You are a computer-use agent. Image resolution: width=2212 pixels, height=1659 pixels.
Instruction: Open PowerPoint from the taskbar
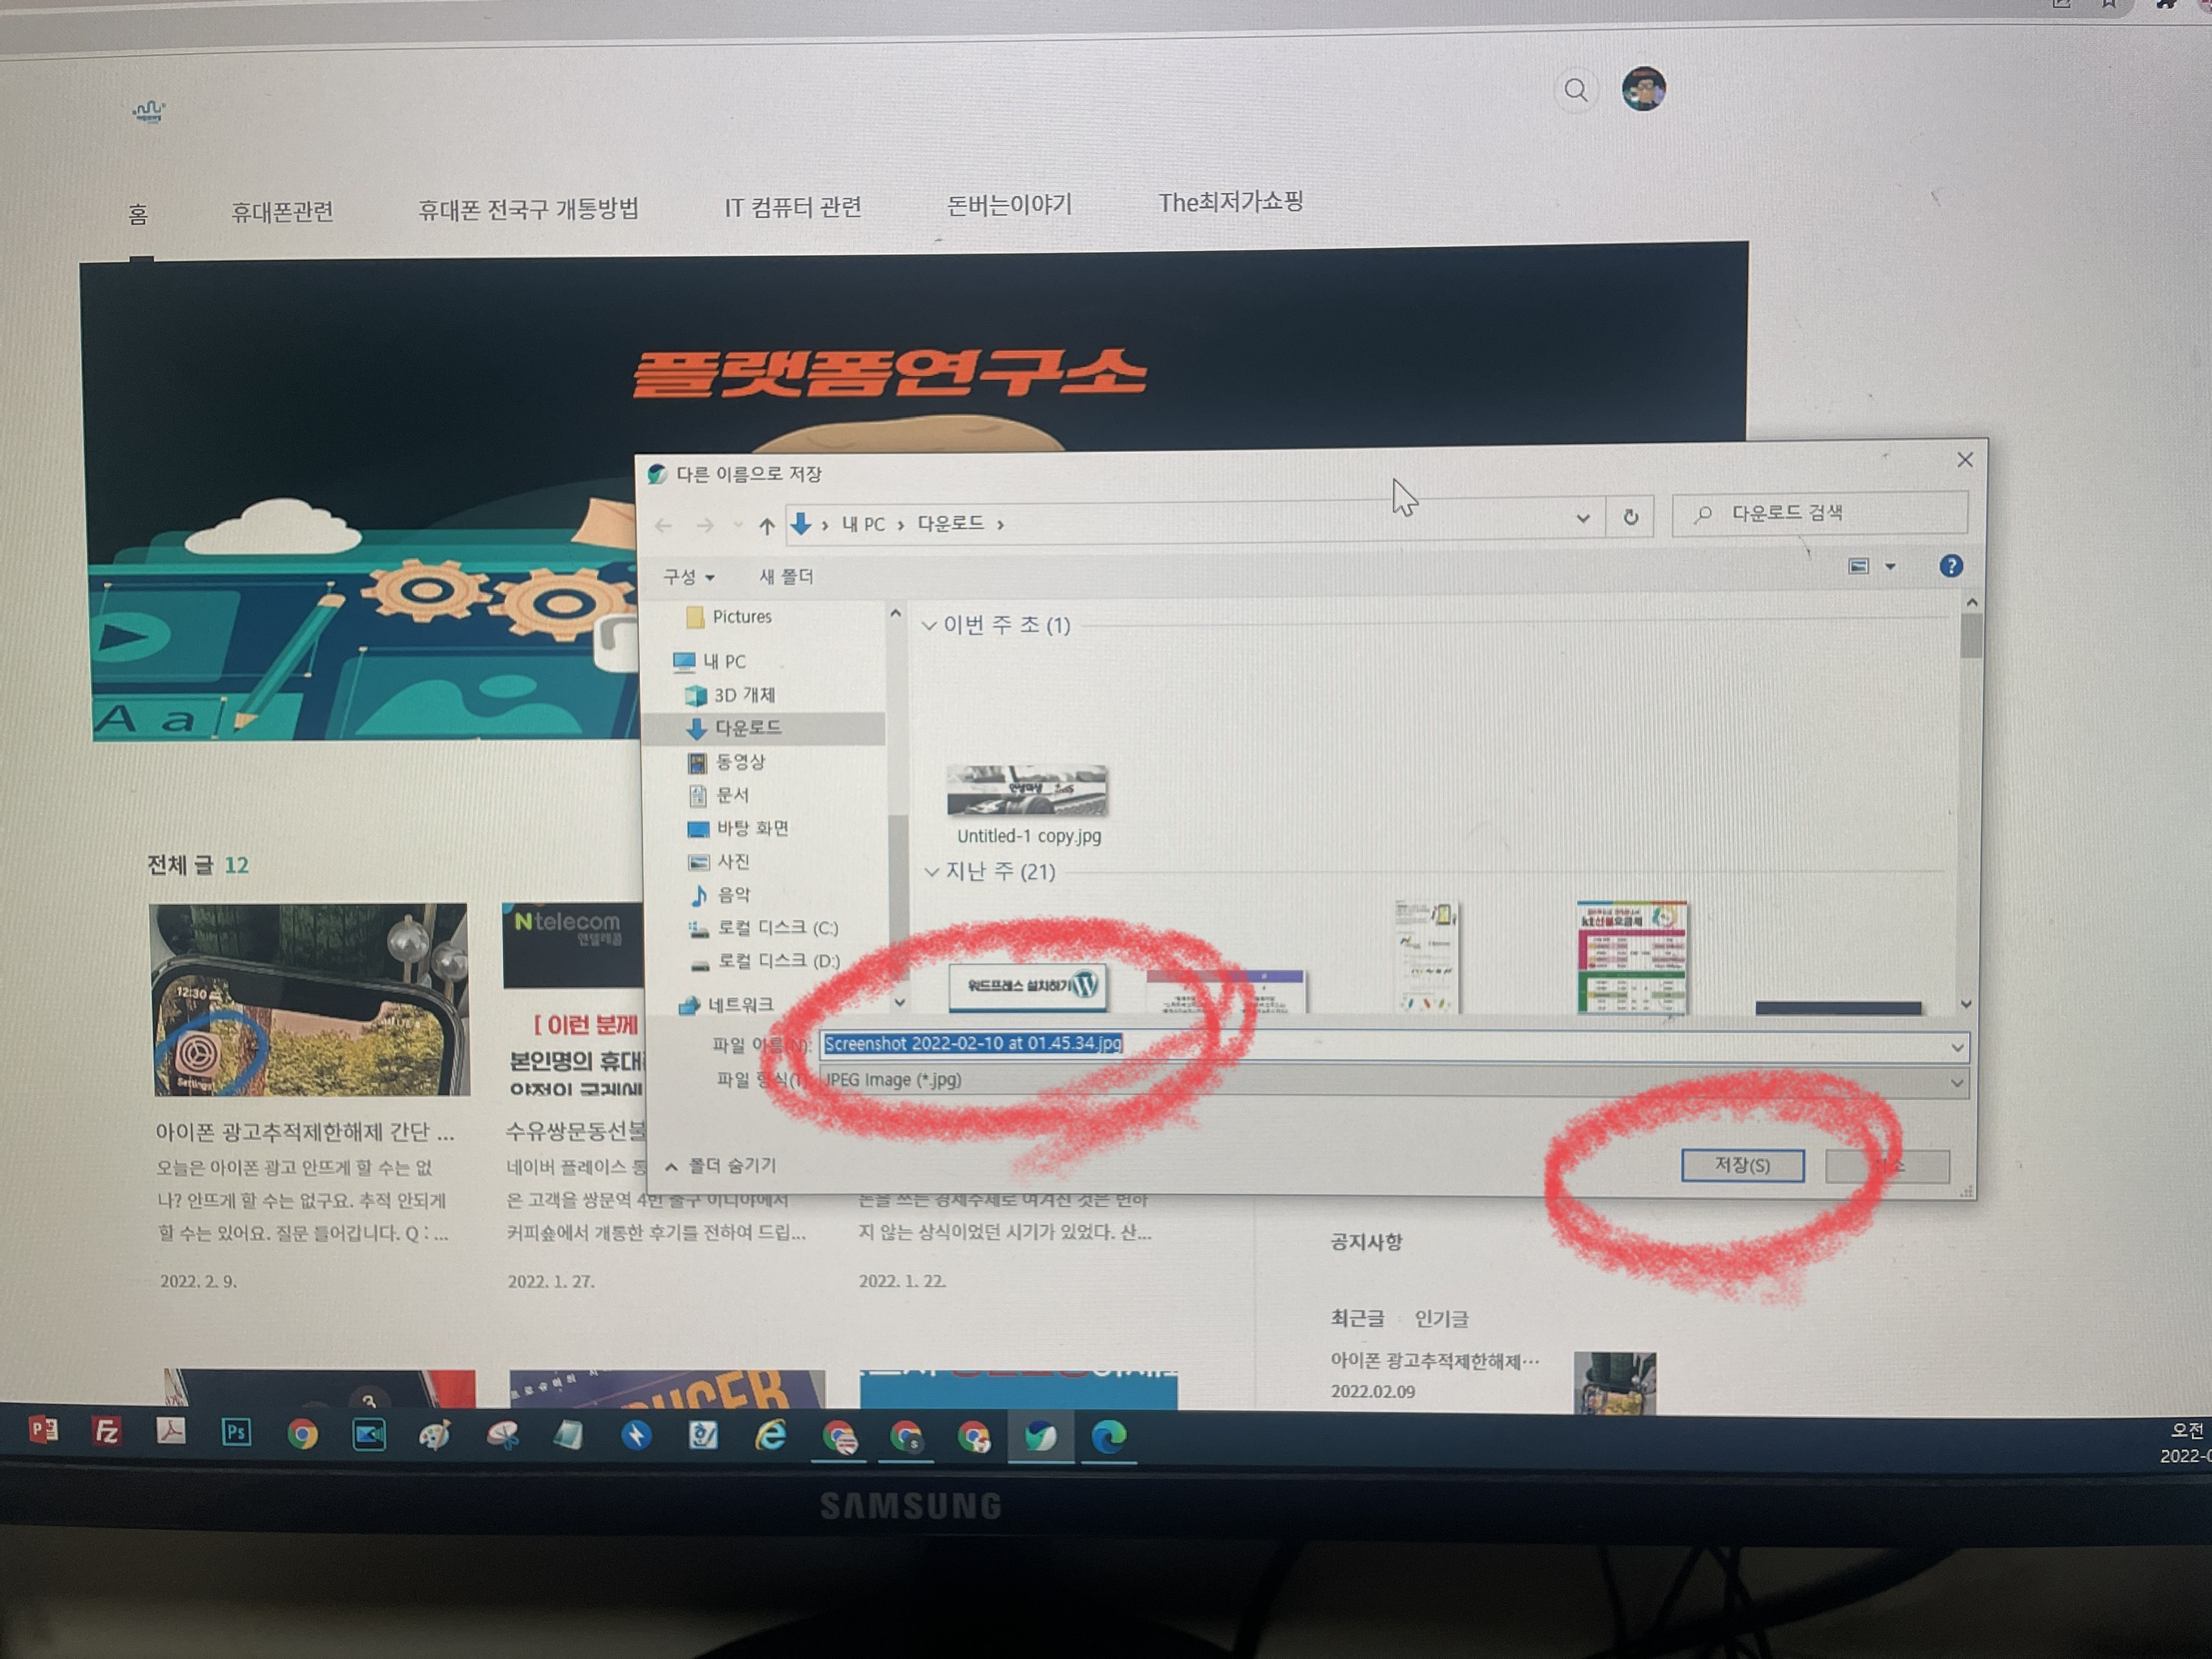42,1430
